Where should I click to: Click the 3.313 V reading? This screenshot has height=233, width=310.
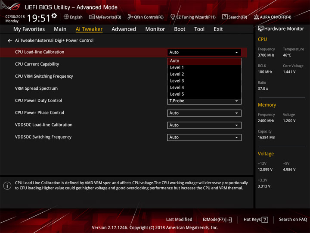pos(264,186)
